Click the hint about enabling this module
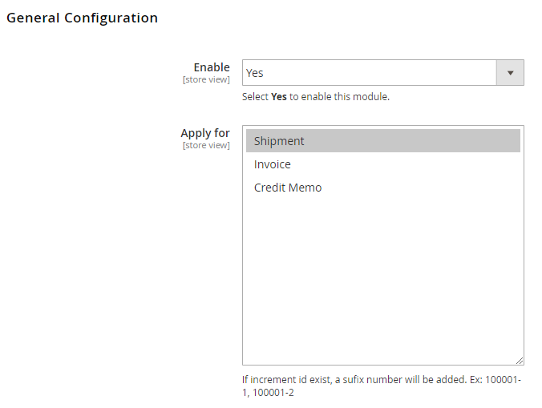 coord(315,97)
